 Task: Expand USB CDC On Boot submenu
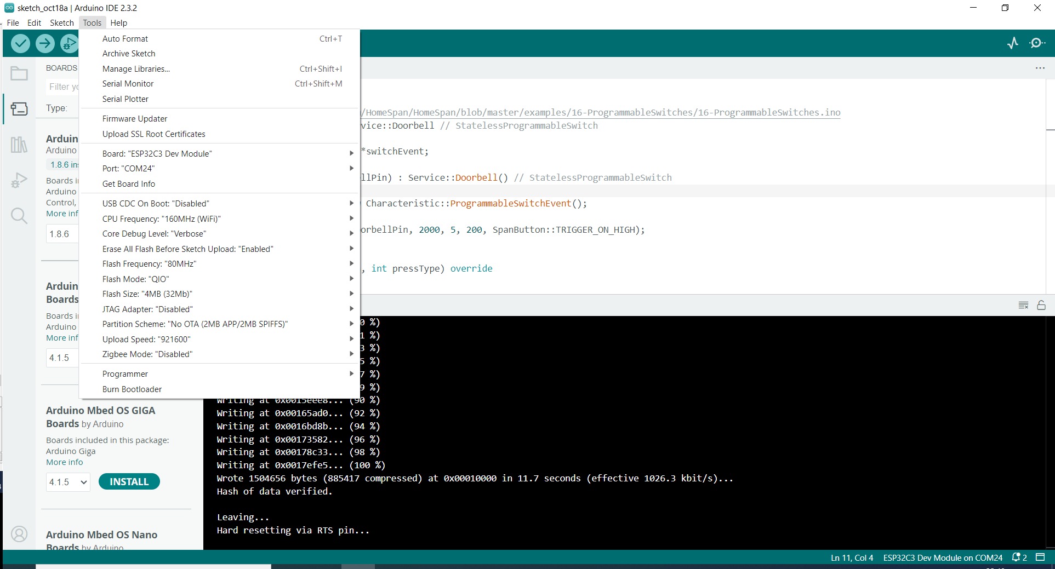coord(219,204)
